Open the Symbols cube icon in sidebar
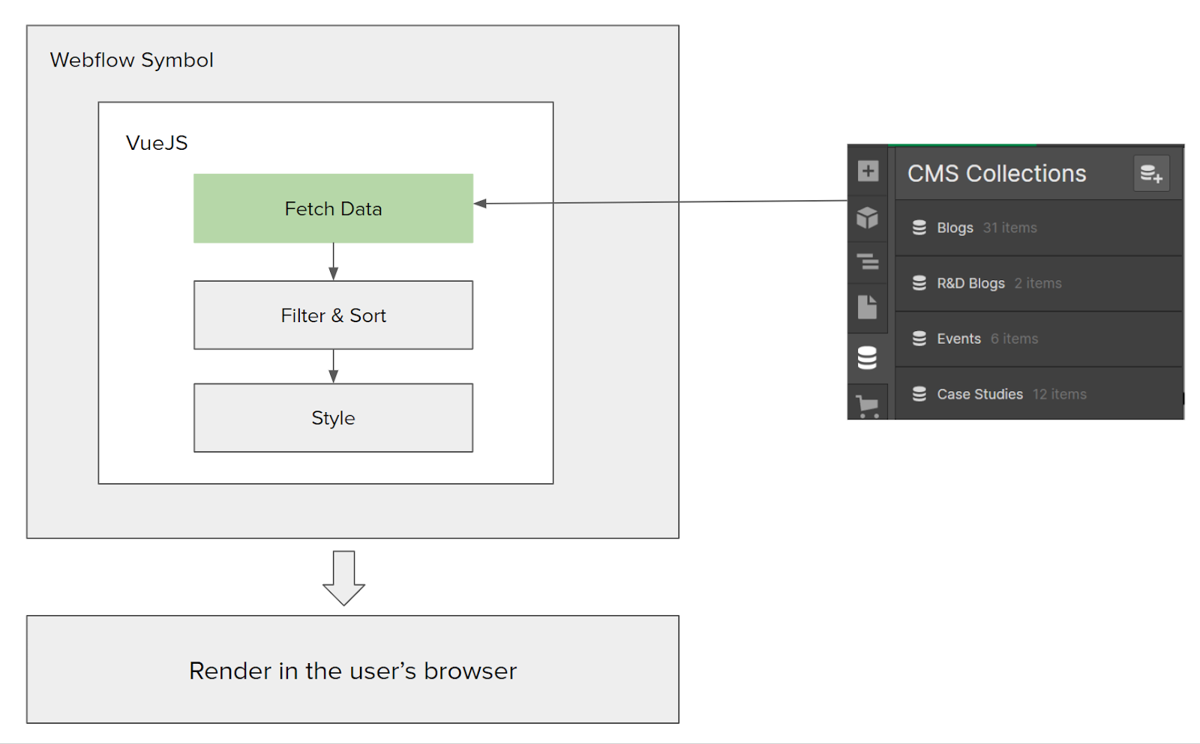1200x744 pixels. [868, 217]
